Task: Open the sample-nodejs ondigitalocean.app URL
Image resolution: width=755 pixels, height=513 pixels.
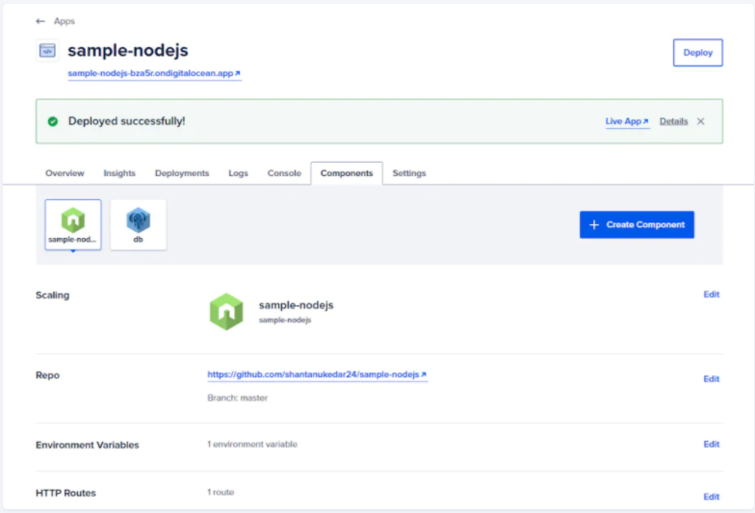Action: pos(154,73)
